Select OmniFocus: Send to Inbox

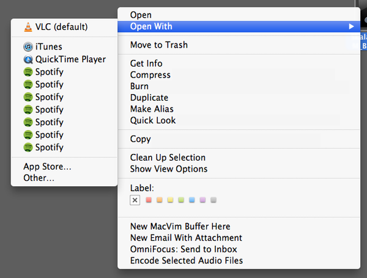pos(239,249)
